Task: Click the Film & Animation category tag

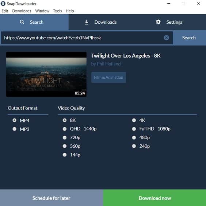Action: 108,77
